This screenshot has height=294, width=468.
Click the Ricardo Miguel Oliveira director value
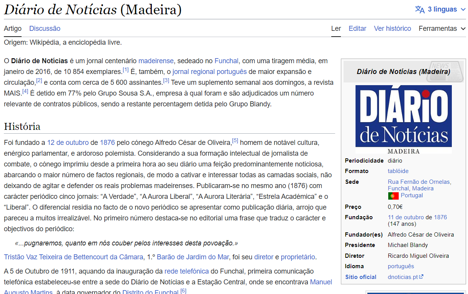pos(418,256)
